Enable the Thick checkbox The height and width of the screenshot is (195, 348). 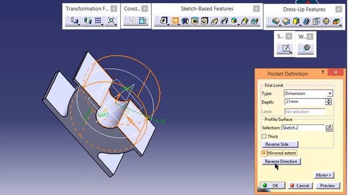point(264,136)
